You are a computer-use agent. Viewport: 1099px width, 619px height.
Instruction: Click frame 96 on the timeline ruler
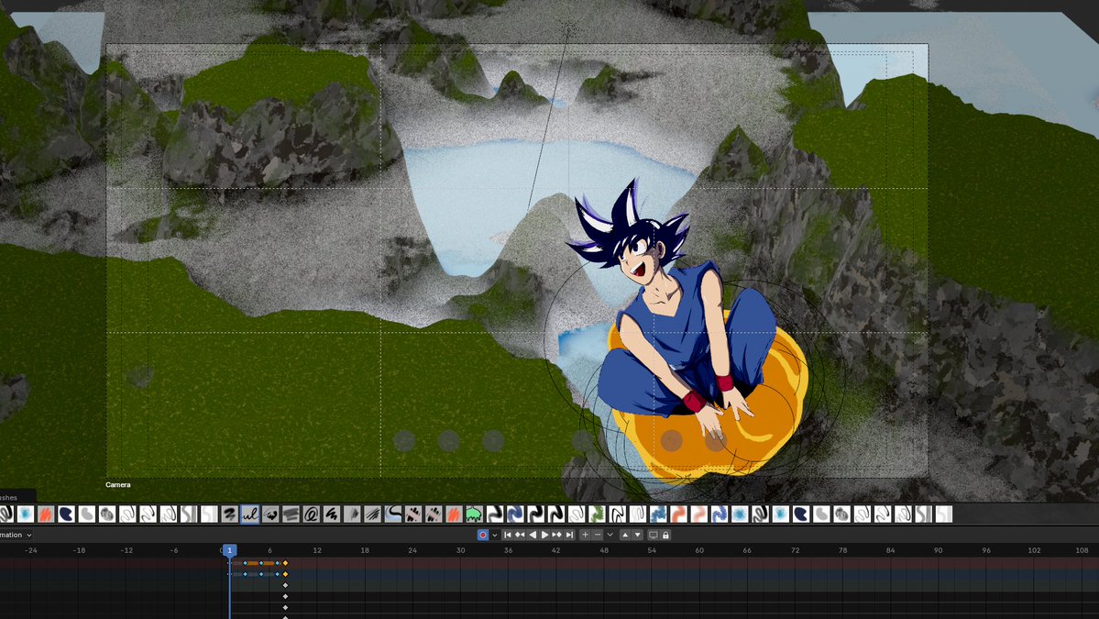(986, 550)
